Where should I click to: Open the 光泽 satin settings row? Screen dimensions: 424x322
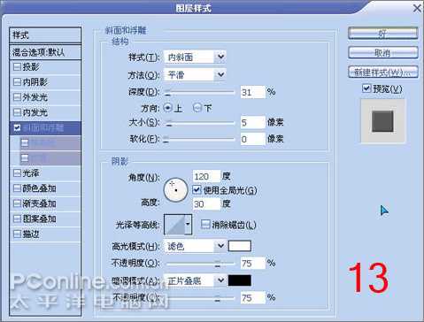coord(45,173)
